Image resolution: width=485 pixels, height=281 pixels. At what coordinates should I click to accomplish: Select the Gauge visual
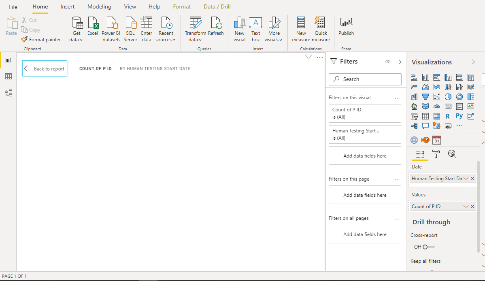point(437,106)
